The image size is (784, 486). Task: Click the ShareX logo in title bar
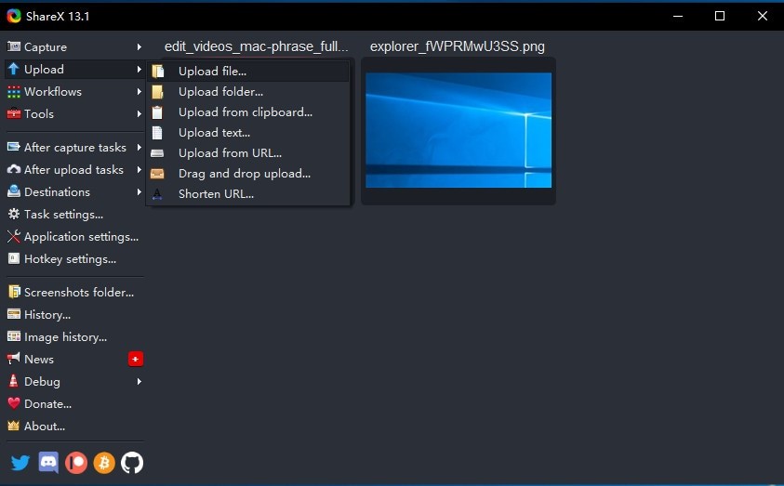click(14, 16)
